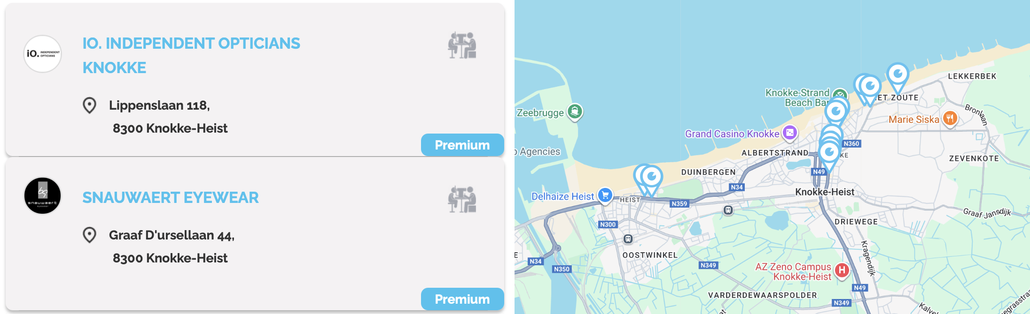Select the eye marker near Albertstrand N49
1030x314 pixels.
pos(829,153)
